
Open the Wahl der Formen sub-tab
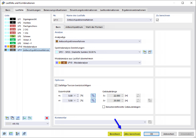94,27
